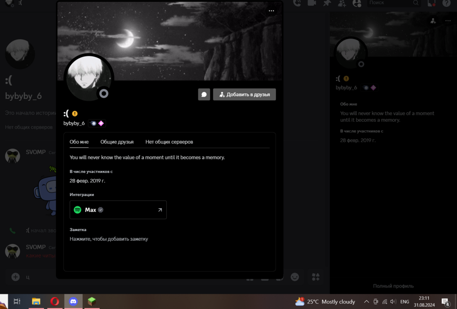Open the emoji picker smiley icon

[x=295, y=276]
